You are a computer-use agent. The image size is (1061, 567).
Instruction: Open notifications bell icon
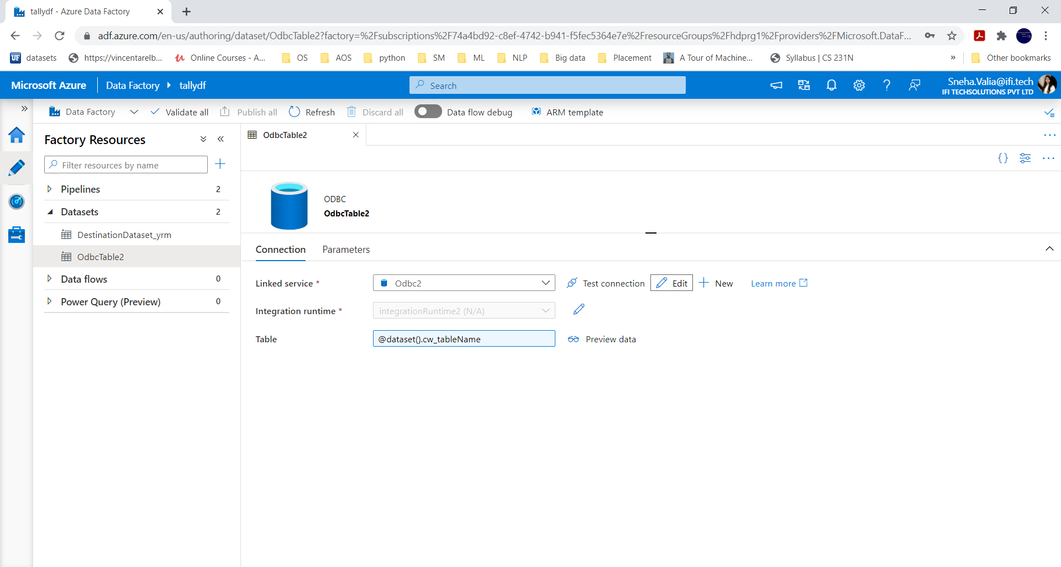point(831,85)
